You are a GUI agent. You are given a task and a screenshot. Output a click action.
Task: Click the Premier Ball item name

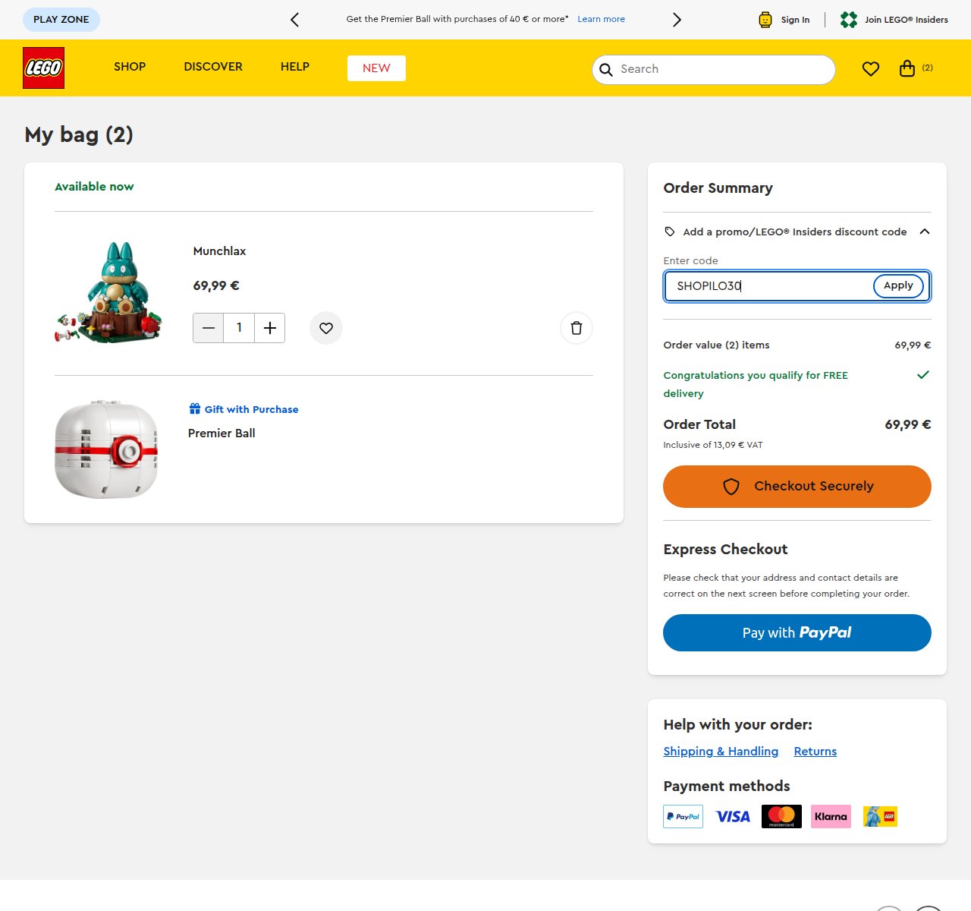pos(222,433)
